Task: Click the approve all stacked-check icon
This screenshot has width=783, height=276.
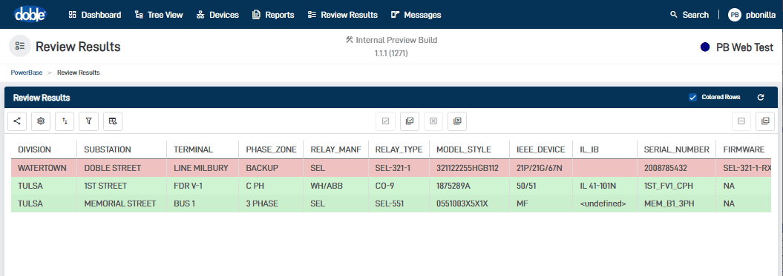Action: [x=410, y=121]
